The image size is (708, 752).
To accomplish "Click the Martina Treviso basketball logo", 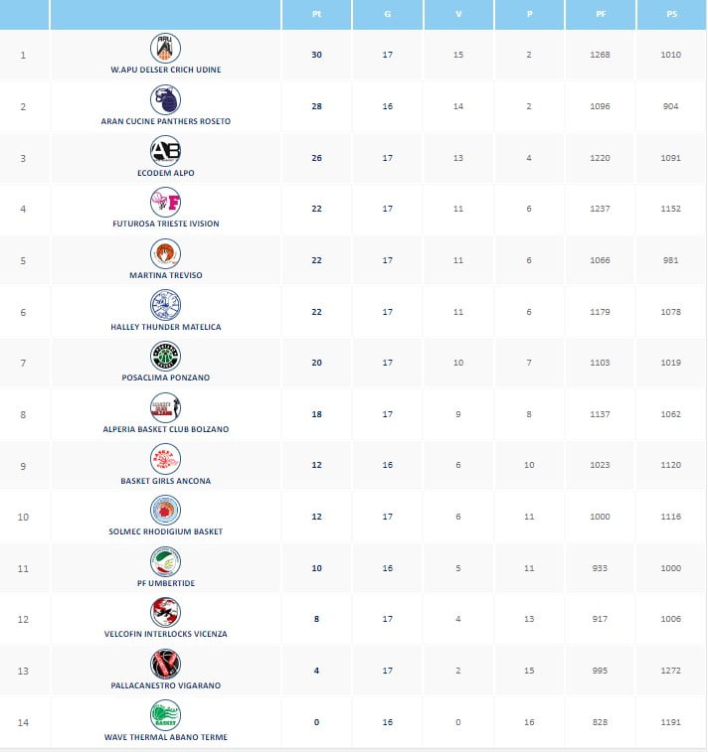I will coord(166,253).
